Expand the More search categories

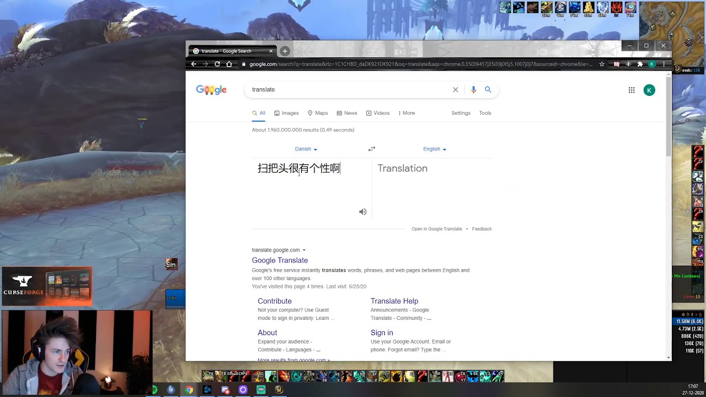tap(407, 113)
